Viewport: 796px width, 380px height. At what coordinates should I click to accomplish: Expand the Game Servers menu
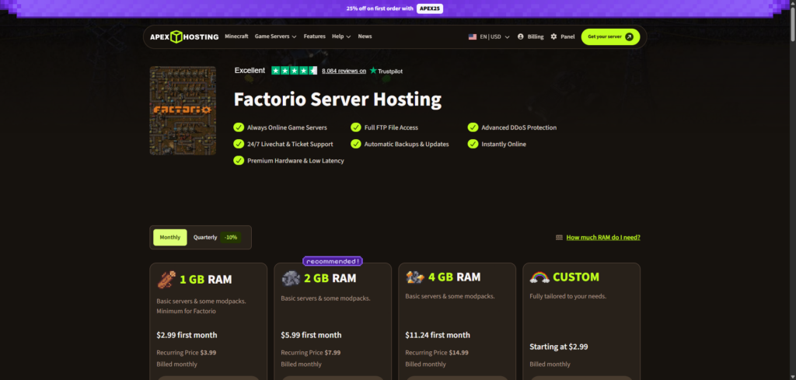(276, 37)
